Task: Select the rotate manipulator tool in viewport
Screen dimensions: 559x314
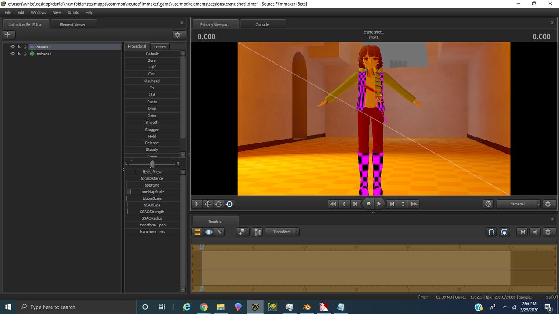Action: 218,204
